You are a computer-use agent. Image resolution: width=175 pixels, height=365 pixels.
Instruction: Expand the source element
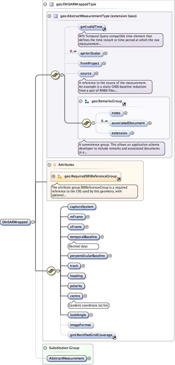pyautogui.click(x=96, y=73)
